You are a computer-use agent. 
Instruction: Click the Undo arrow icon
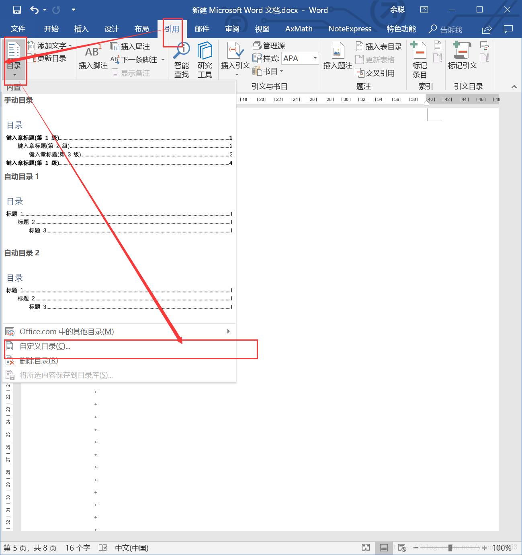(x=35, y=10)
